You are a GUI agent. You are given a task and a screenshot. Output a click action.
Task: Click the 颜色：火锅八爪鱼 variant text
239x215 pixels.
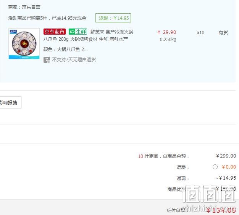[66, 49]
